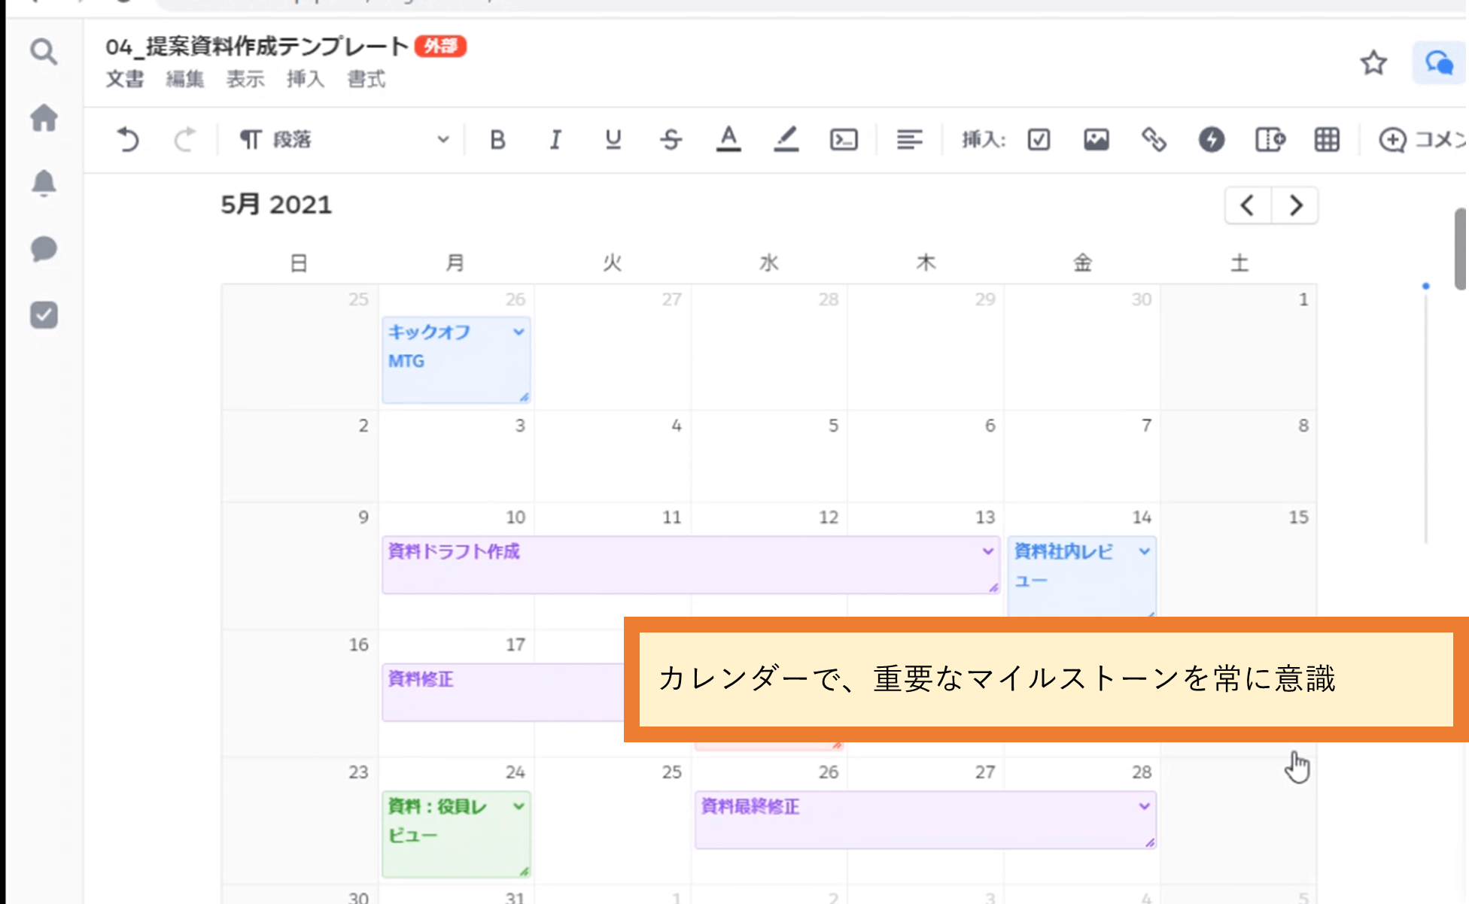The width and height of the screenshot is (1469, 904).
Task: Star this document as favorite
Action: point(1373,62)
